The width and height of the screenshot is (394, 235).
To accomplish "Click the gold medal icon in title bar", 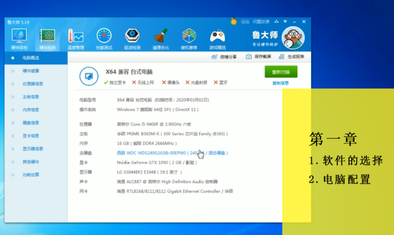I will coord(234,21).
